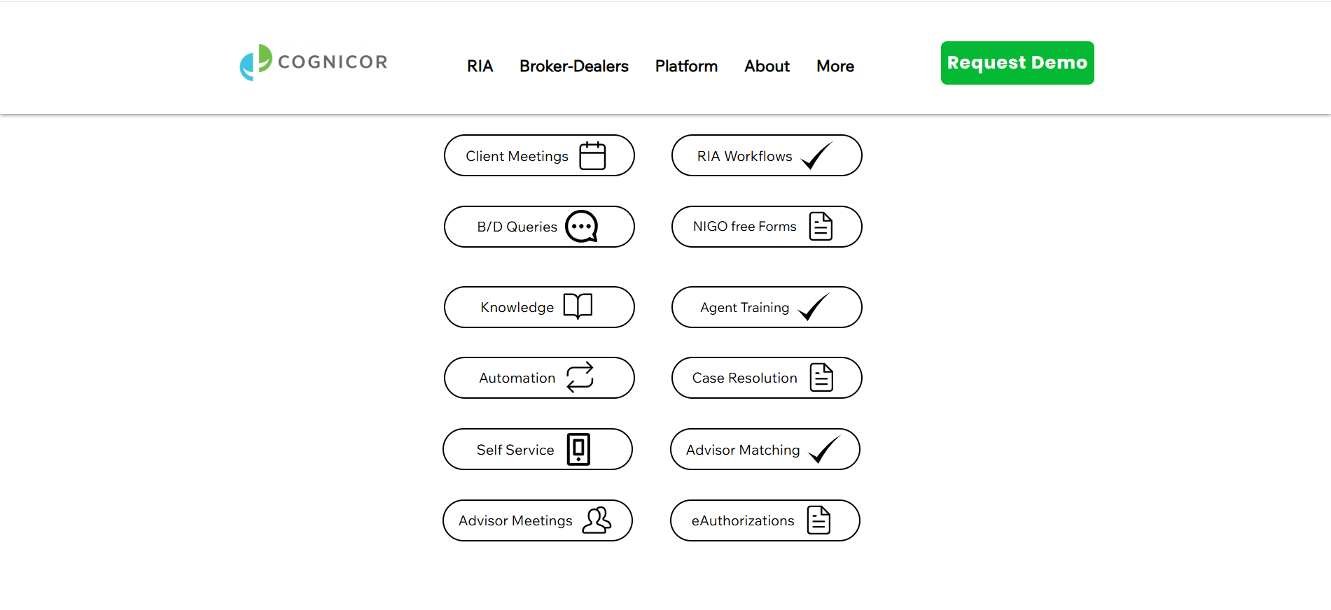This screenshot has width=1331, height=610.
Task: Click the chat bubble icon in B/D Queries
Action: pyautogui.click(x=582, y=227)
